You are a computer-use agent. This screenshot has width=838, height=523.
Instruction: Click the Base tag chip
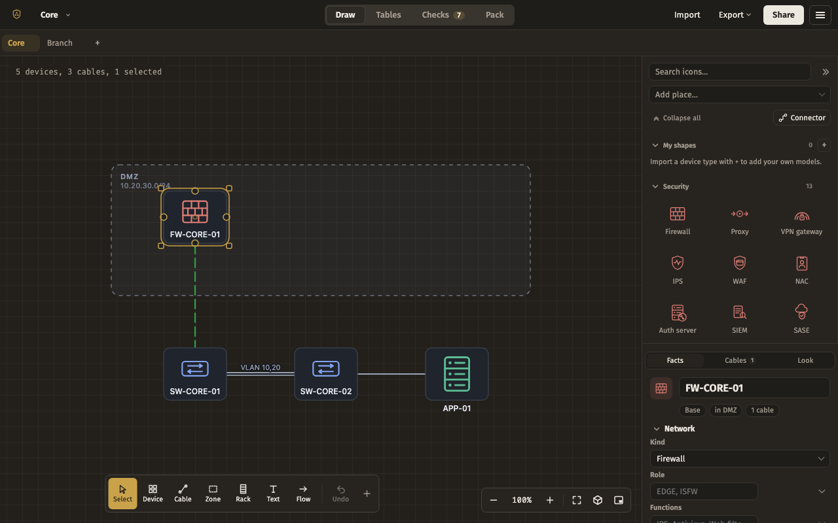click(x=692, y=411)
